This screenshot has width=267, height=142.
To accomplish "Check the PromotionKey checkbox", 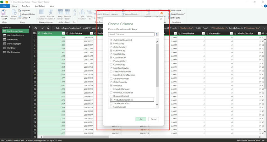I will (111, 61).
